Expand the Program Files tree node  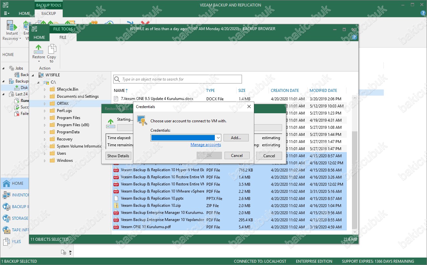(x=45, y=118)
